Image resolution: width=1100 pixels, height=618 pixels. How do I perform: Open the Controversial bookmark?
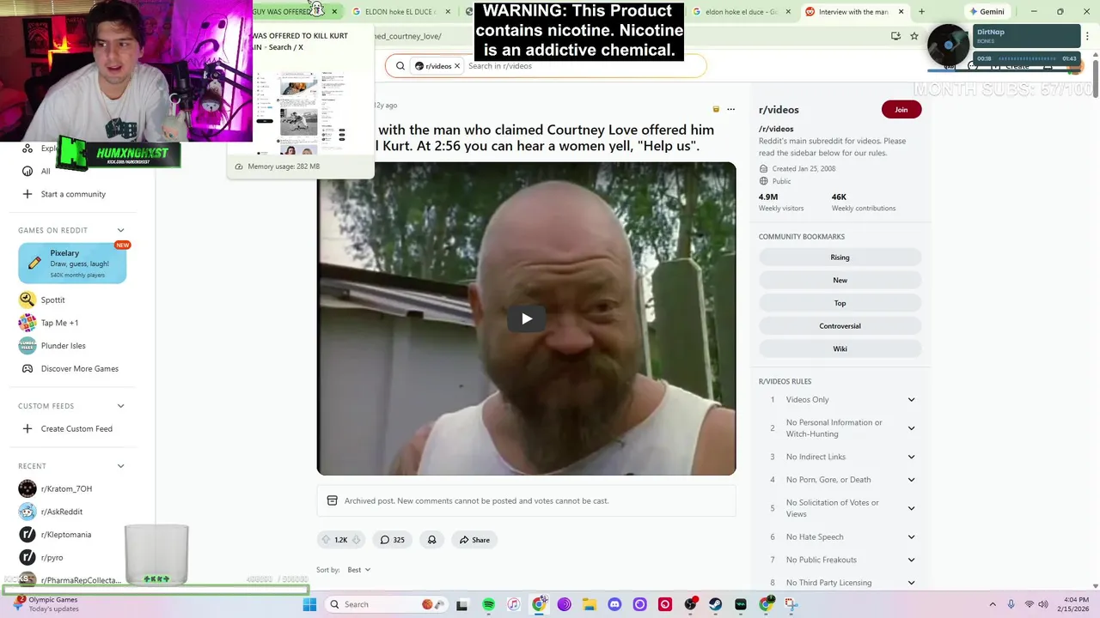pos(840,326)
